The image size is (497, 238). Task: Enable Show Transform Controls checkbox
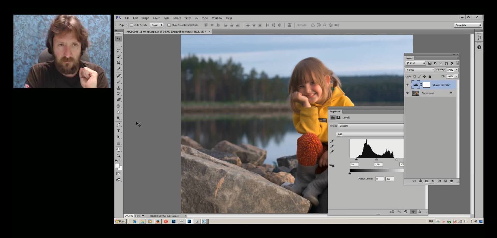(x=169, y=25)
